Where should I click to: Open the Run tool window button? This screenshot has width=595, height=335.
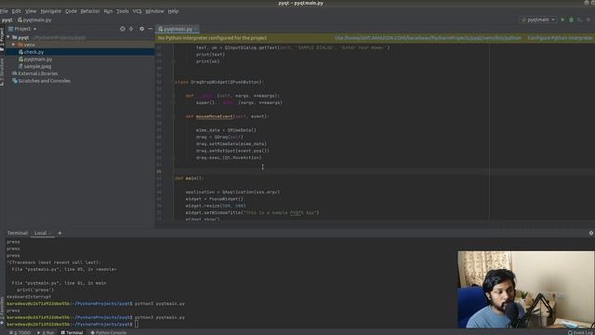pos(46,332)
